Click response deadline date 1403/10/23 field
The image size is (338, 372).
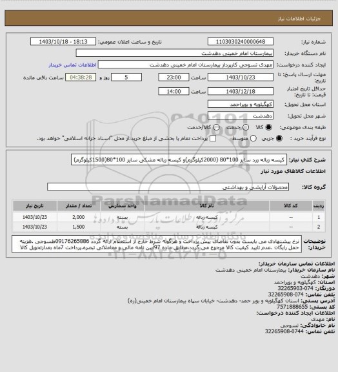pos(241,77)
